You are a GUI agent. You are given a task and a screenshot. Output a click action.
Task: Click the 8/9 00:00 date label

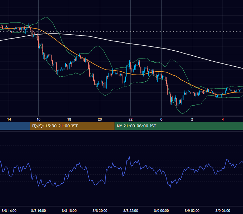point(161,210)
